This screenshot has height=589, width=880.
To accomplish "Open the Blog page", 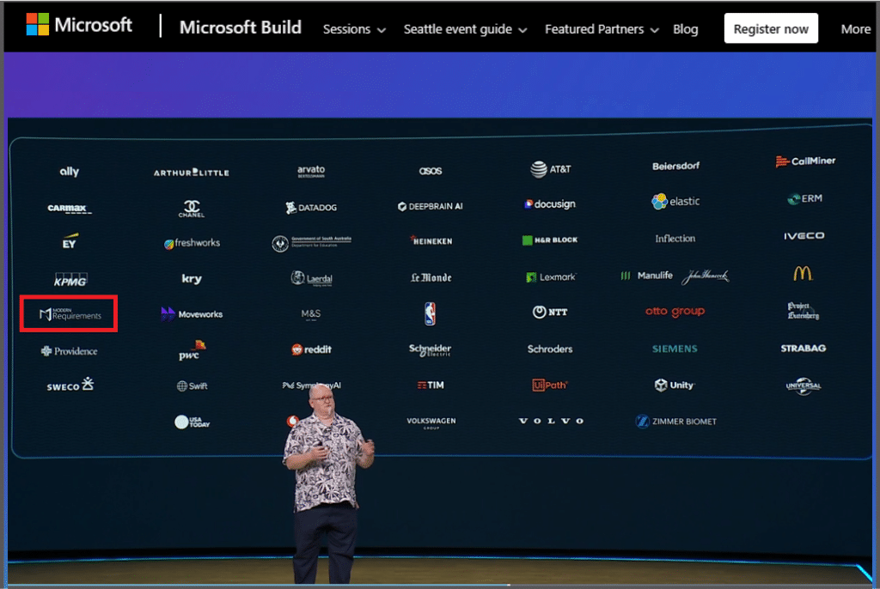I will click(x=685, y=29).
